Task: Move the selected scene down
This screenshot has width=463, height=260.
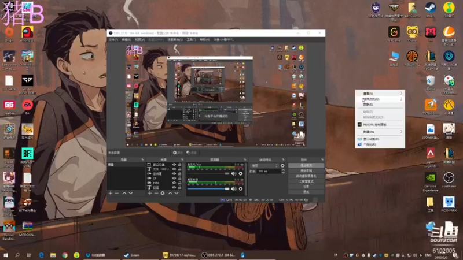Action: pyautogui.click(x=131, y=193)
